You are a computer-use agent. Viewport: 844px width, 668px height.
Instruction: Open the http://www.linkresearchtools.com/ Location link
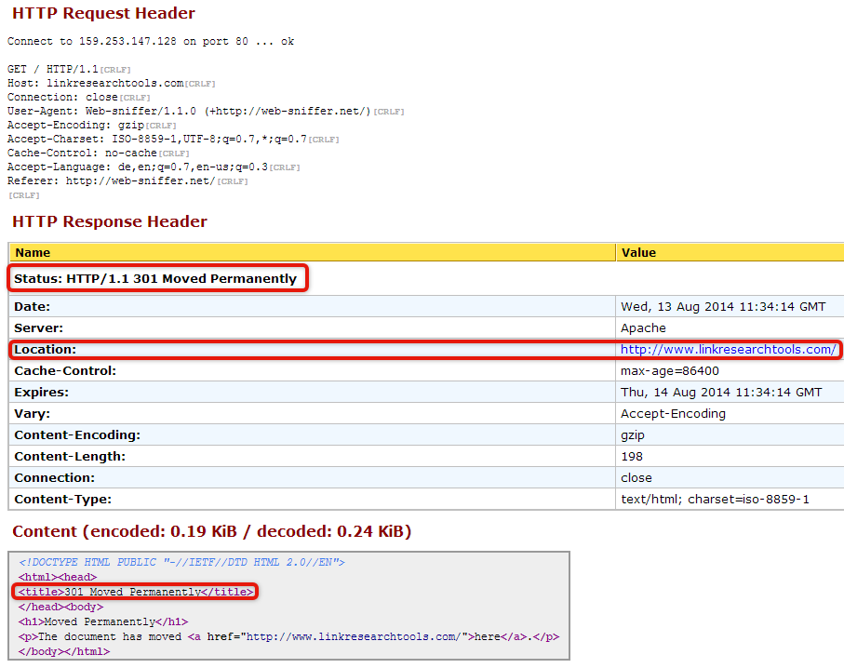(729, 350)
